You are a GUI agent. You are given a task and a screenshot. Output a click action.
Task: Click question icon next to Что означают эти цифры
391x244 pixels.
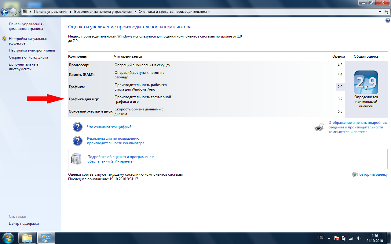point(78,127)
